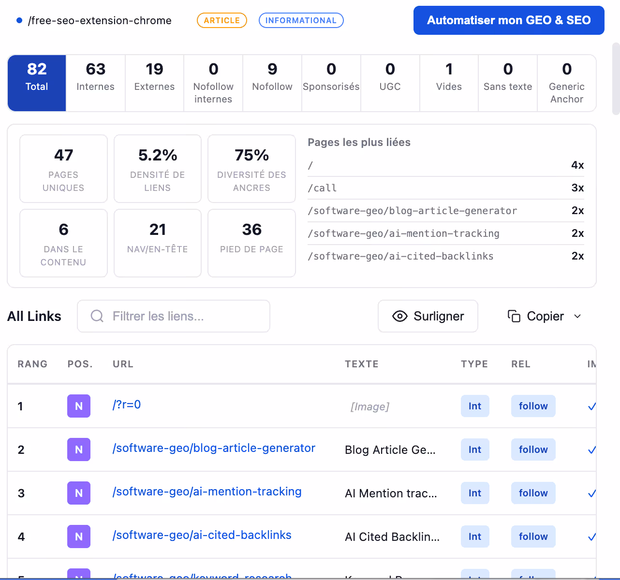The image size is (620, 580).
Task: Switch to the 0 UGC tab
Action: coord(390,83)
